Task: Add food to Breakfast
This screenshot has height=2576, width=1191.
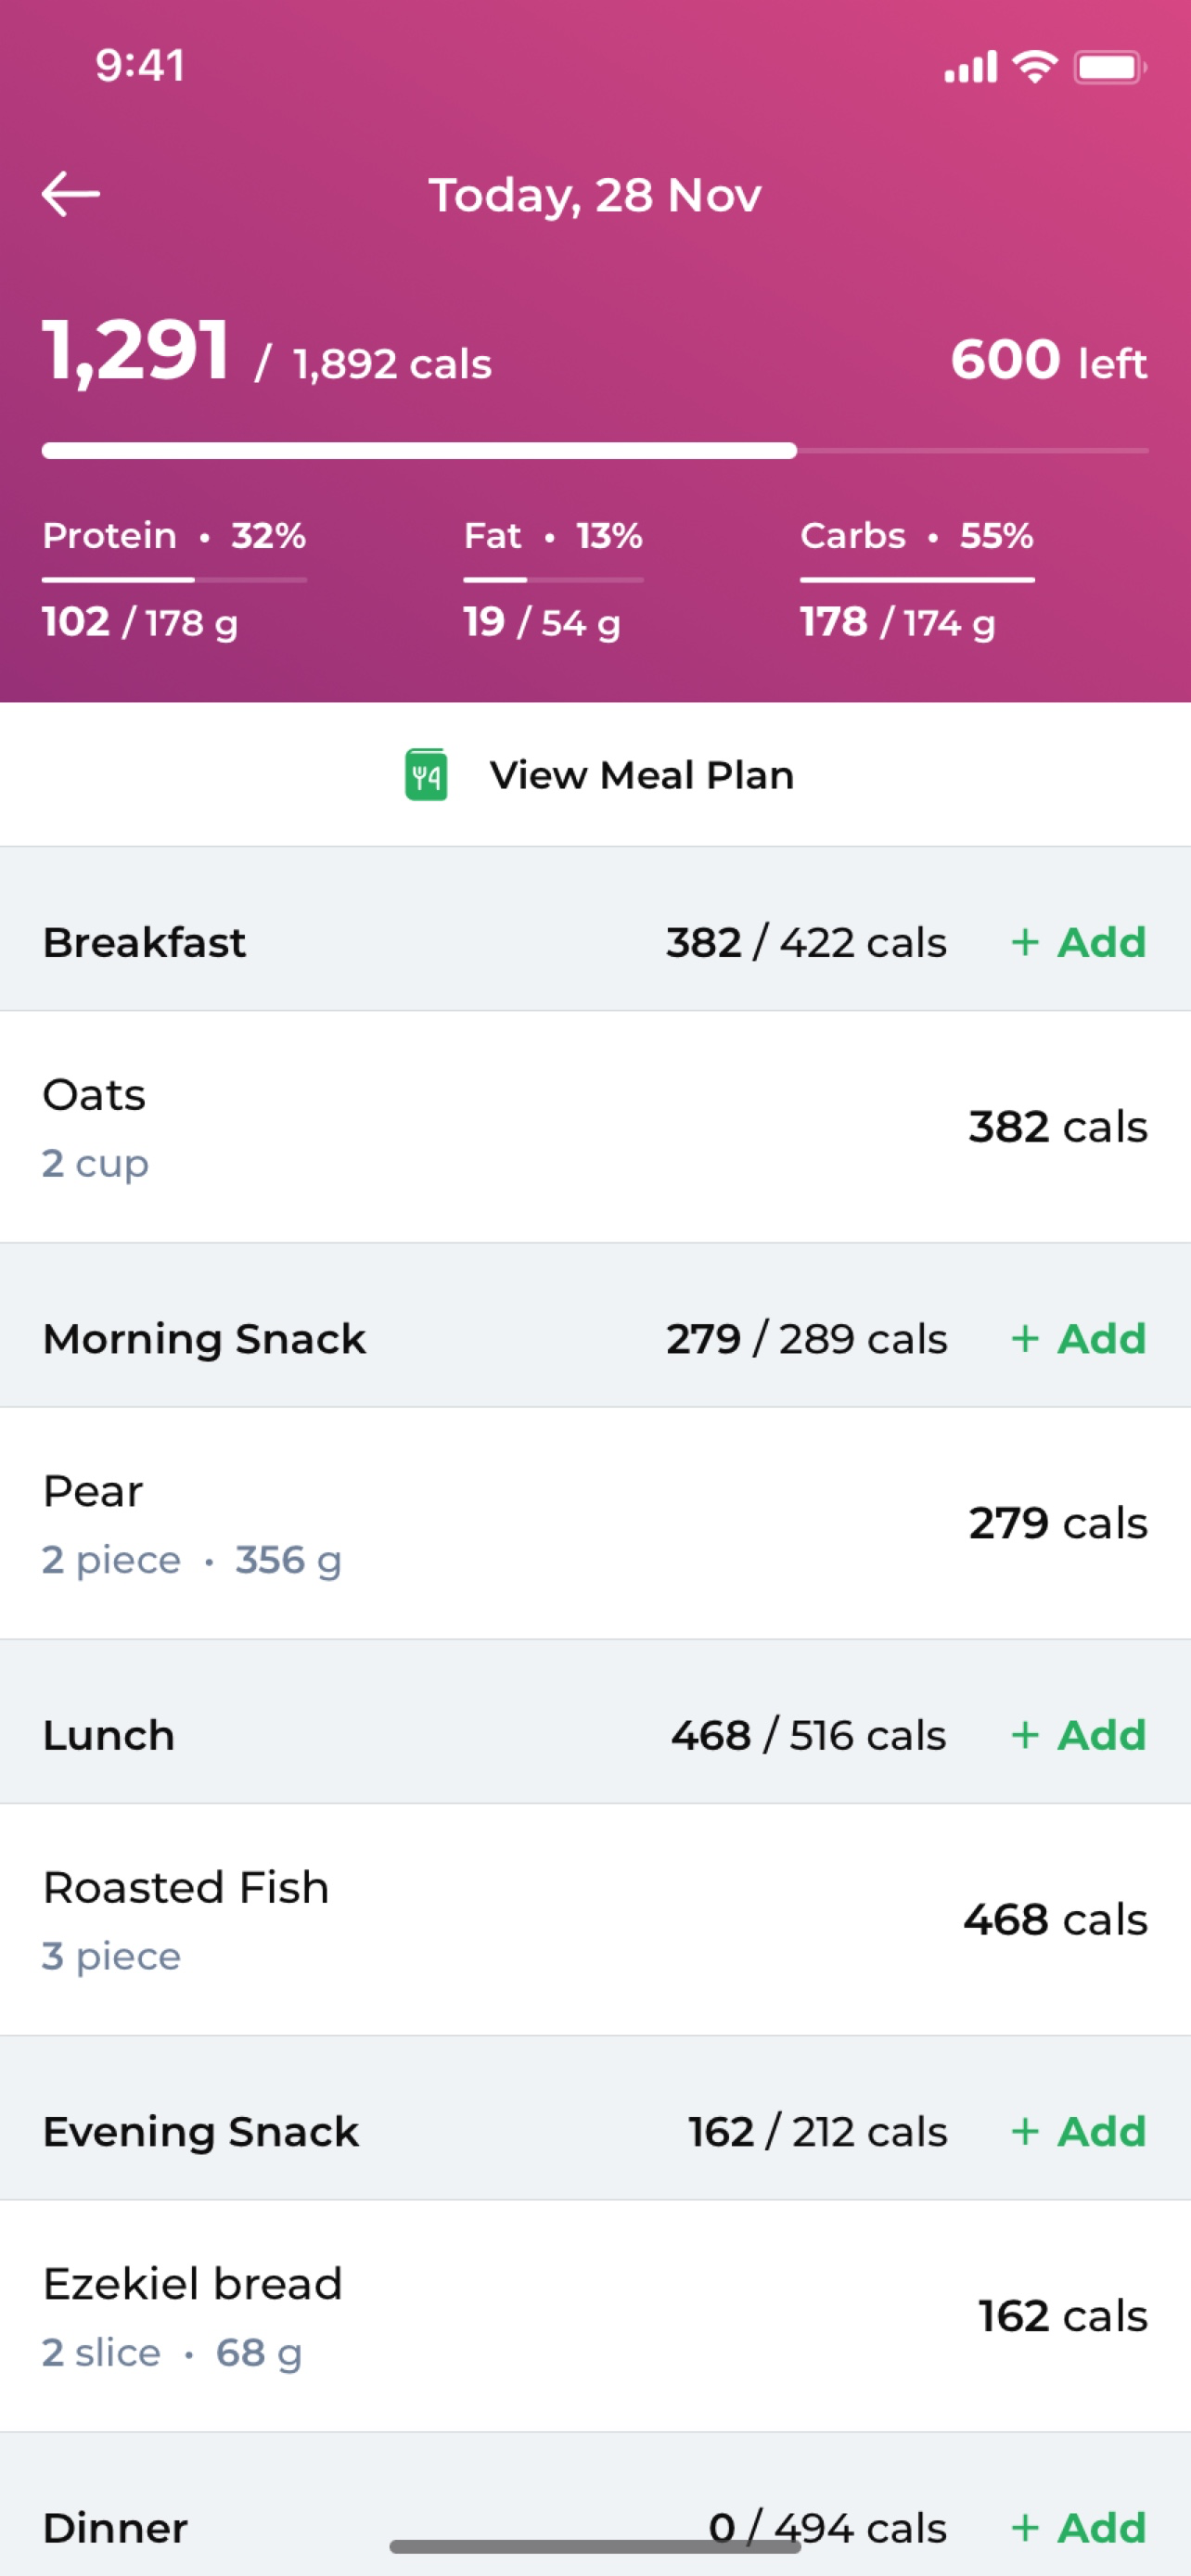Action: coord(1078,942)
